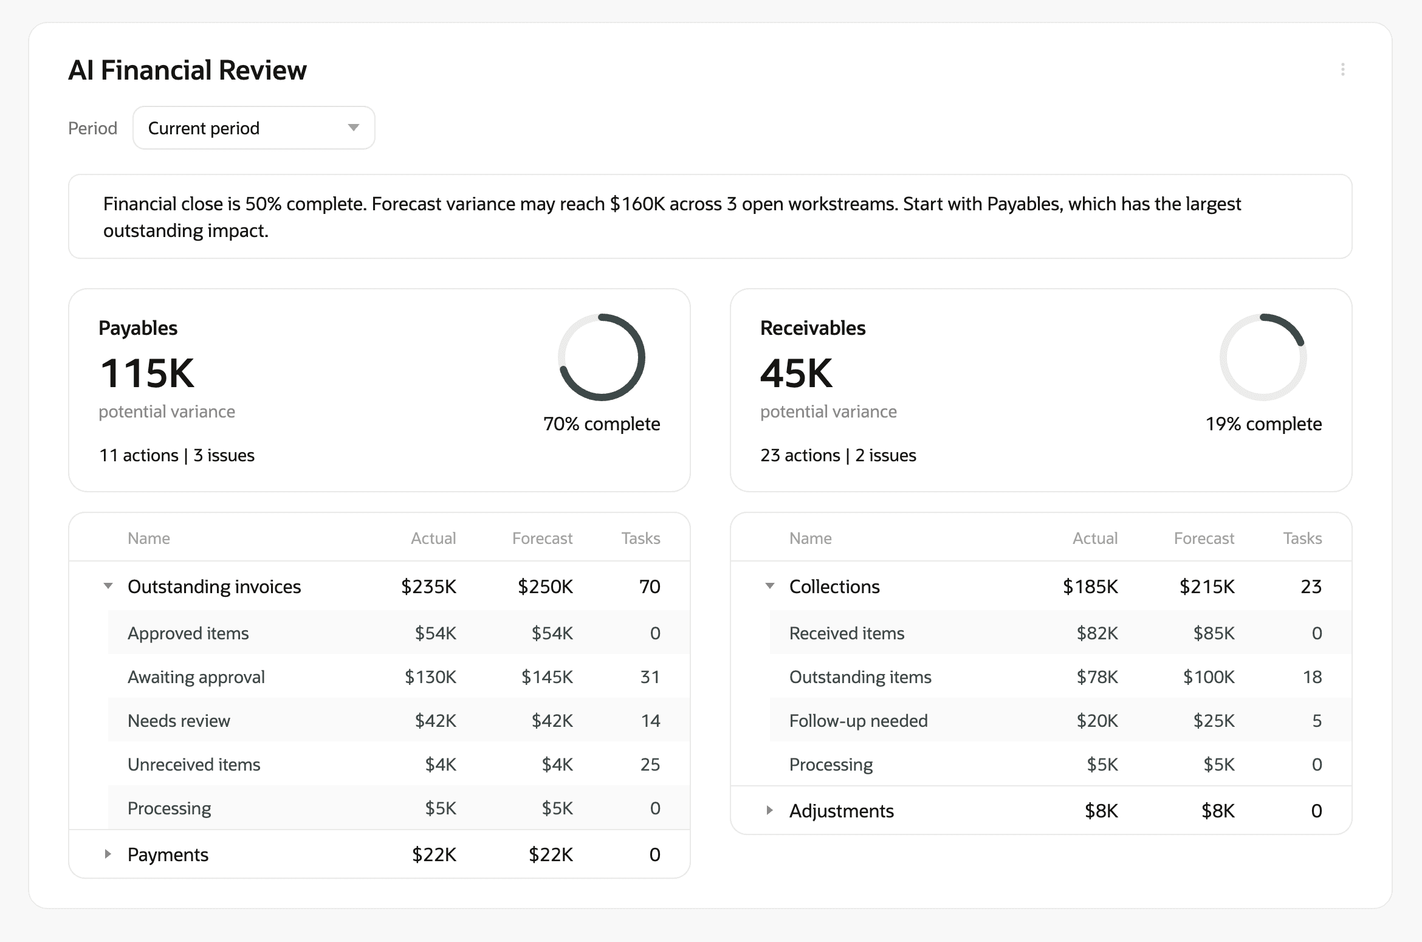Select the Needs review row

tap(179, 720)
